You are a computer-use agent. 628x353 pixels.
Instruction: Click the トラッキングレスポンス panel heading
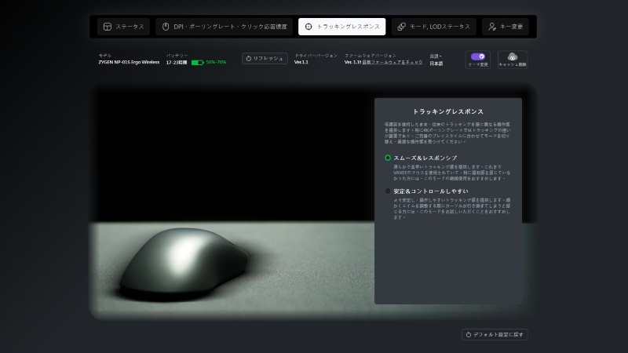coord(447,112)
